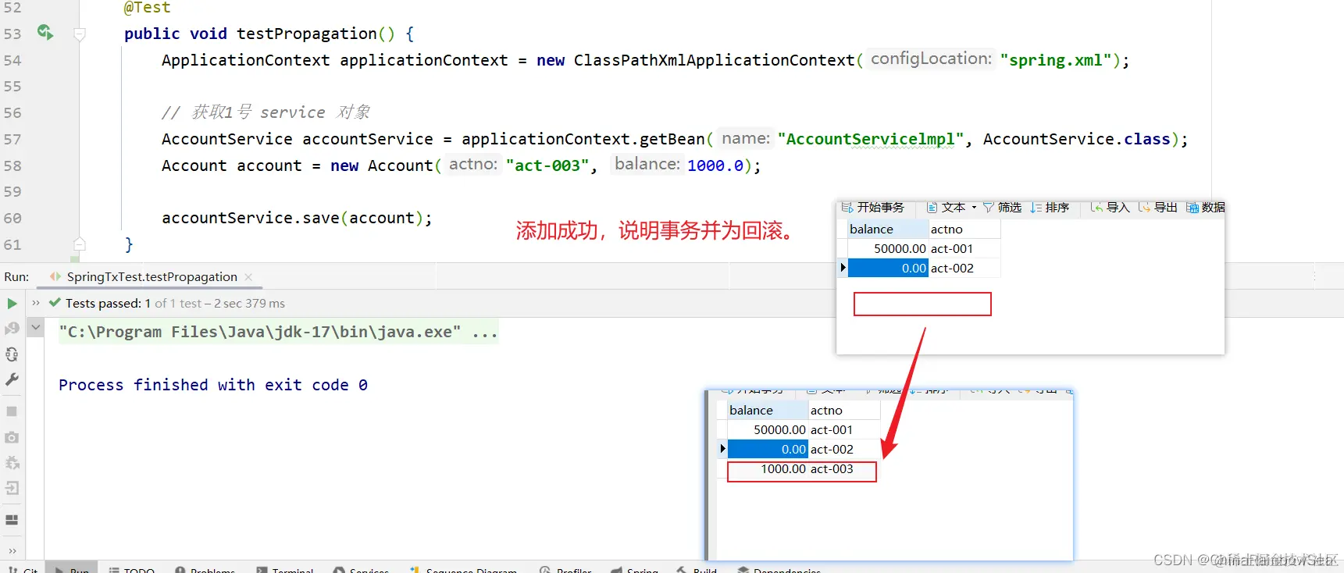
Task: Click actno column header in upper table
Action: click(964, 230)
